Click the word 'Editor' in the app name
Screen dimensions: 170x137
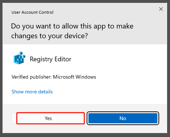(x=63, y=59)
